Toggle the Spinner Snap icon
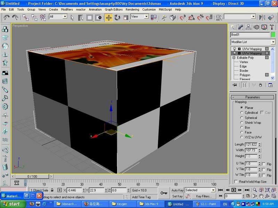 [x=209, y=17]
